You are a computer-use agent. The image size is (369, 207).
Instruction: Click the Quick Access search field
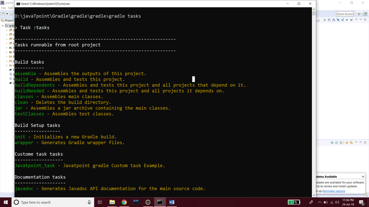[x=345, y=14]
